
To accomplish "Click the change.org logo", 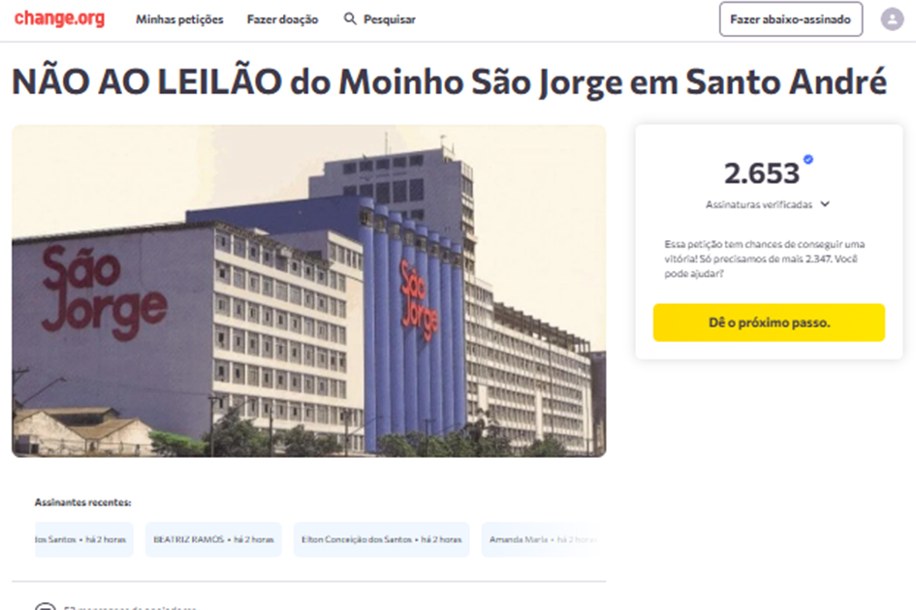I will point(59,18).
